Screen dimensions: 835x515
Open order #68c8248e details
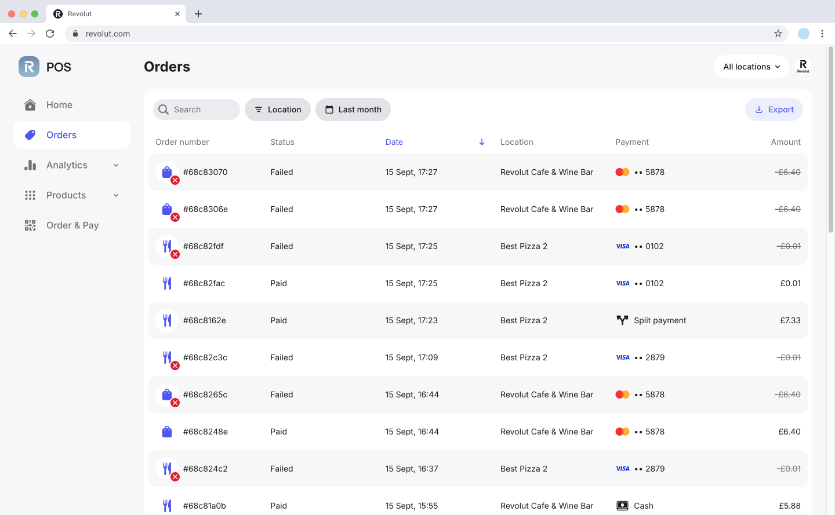[x=205, y=432]
